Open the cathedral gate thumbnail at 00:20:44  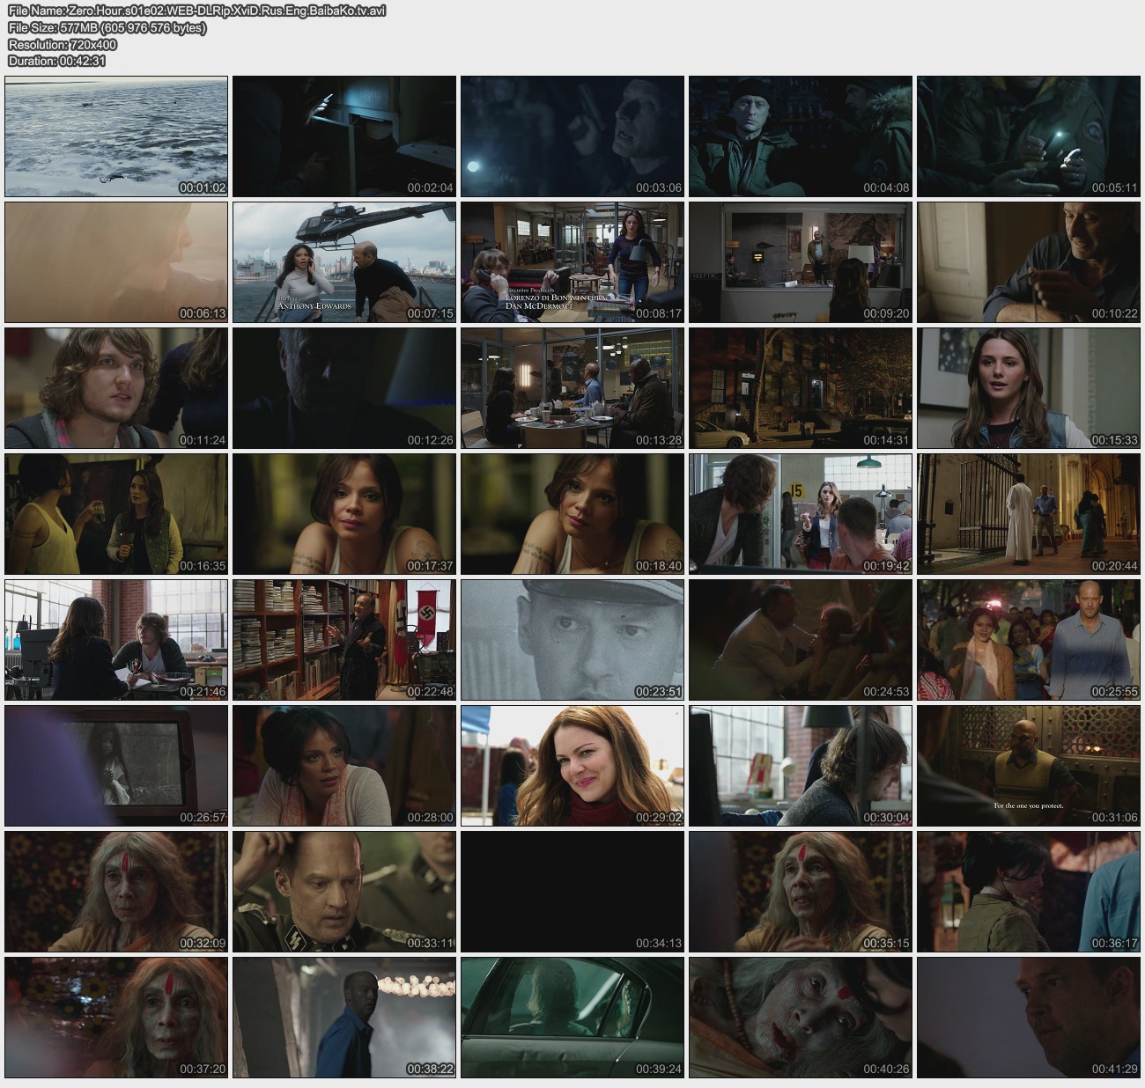coord(1028,514)
